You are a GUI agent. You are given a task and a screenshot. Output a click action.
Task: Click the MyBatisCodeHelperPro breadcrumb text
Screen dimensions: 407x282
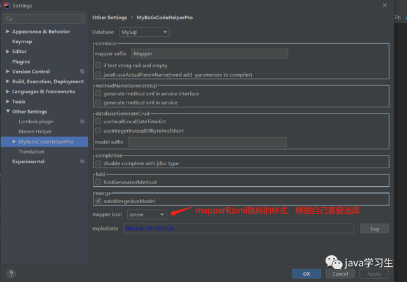(165, 17)
